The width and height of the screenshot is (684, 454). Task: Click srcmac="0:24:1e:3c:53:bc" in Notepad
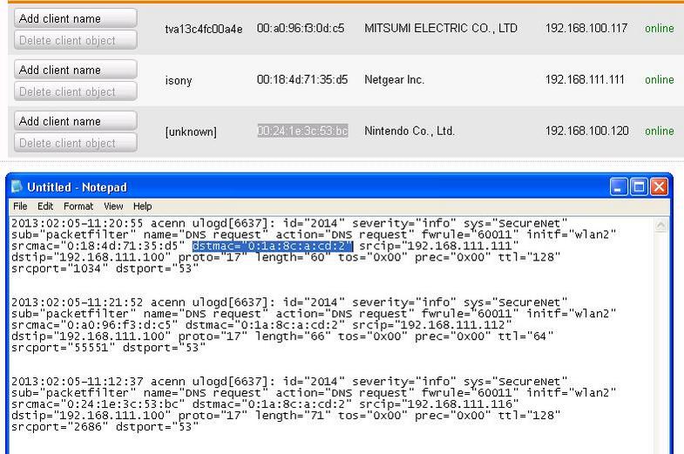coord(98,404)
